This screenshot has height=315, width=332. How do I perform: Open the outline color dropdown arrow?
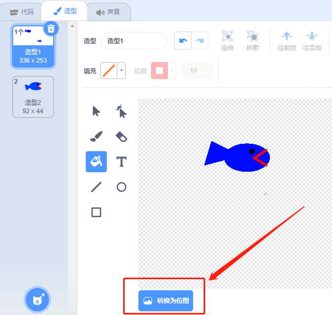tap(172, 71)
